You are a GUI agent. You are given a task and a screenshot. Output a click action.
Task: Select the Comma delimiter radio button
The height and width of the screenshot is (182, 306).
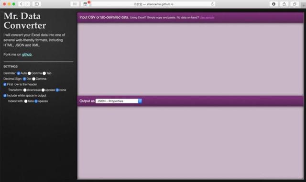[x=29, y=73]
